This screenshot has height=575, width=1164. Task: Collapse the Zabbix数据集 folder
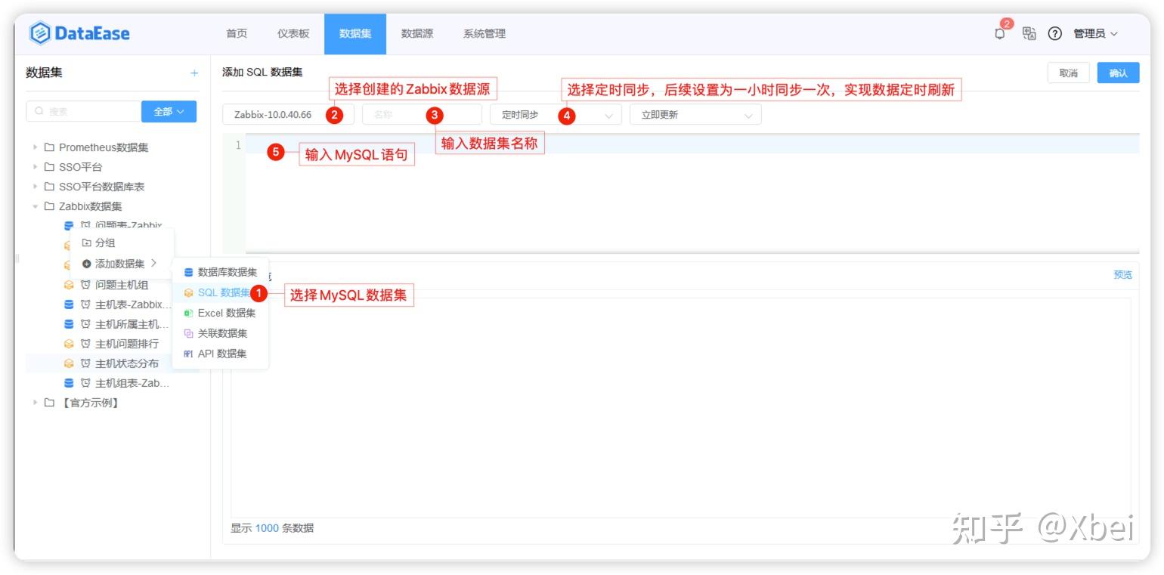(x=34, y=206)
